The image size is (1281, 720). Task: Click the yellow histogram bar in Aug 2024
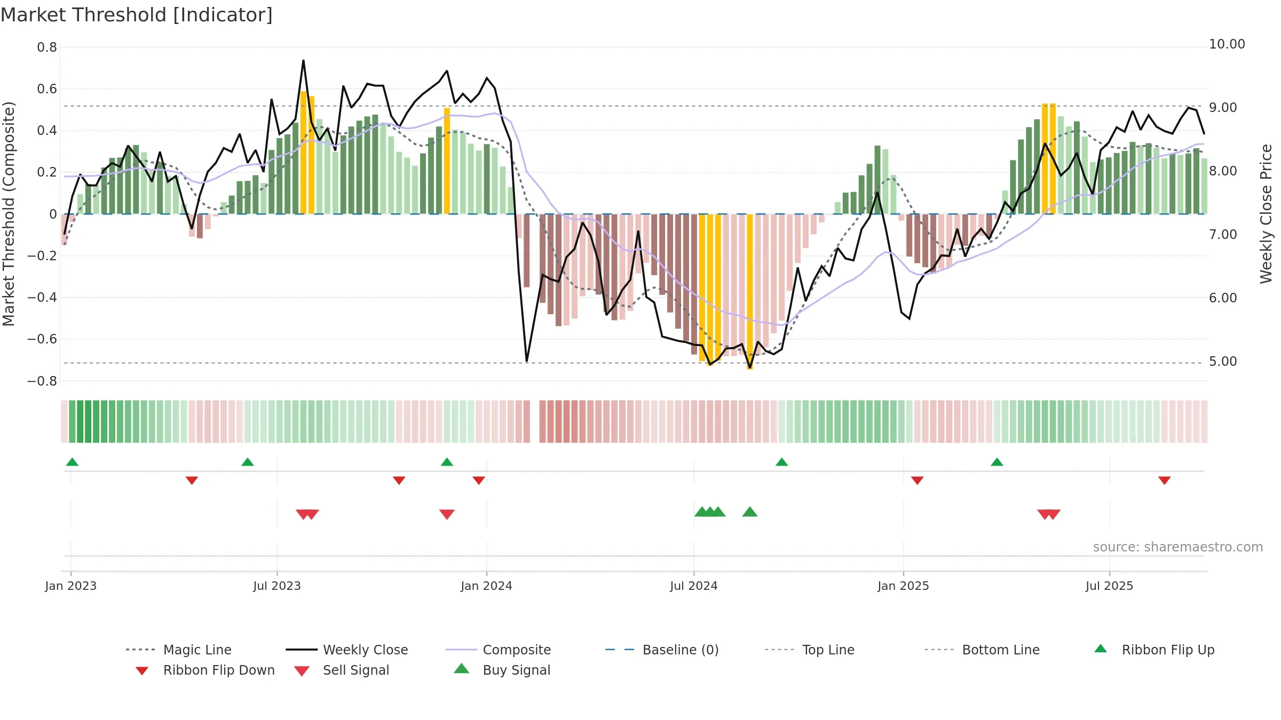(x=750, y=292)
